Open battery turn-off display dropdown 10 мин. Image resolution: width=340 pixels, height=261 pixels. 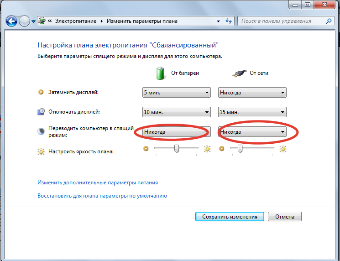pos(177,112)
